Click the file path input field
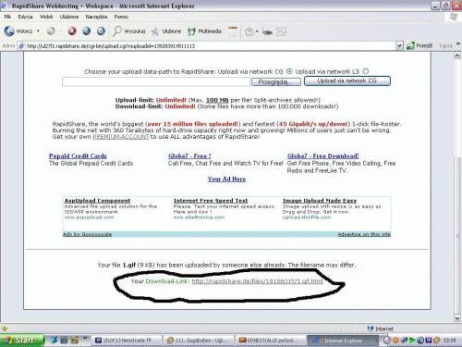The height and width of the screenshot is (347, 462). 156,81
